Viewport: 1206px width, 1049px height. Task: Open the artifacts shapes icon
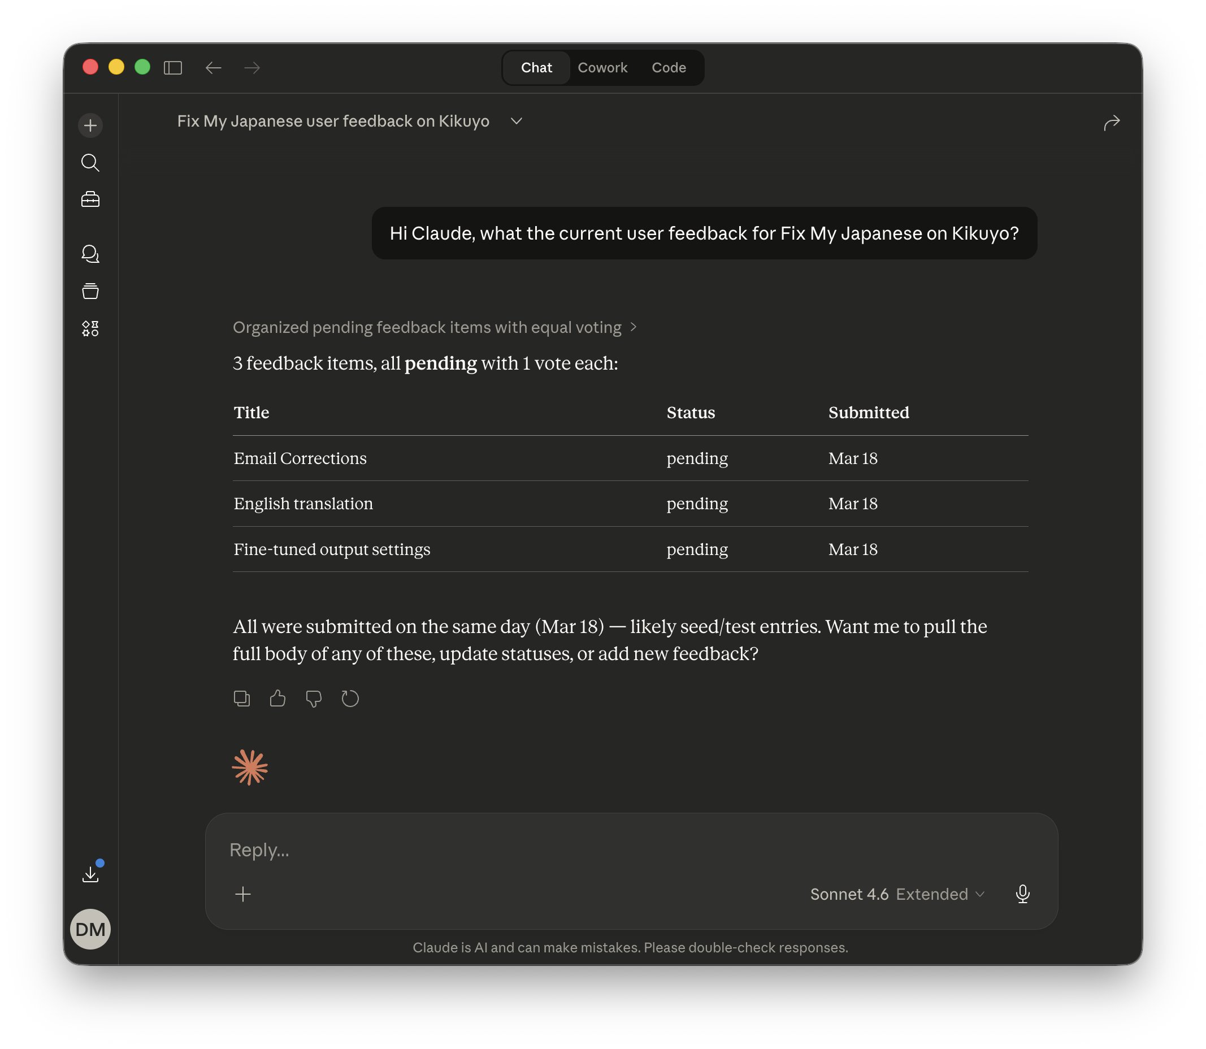[x=90, y=328]
